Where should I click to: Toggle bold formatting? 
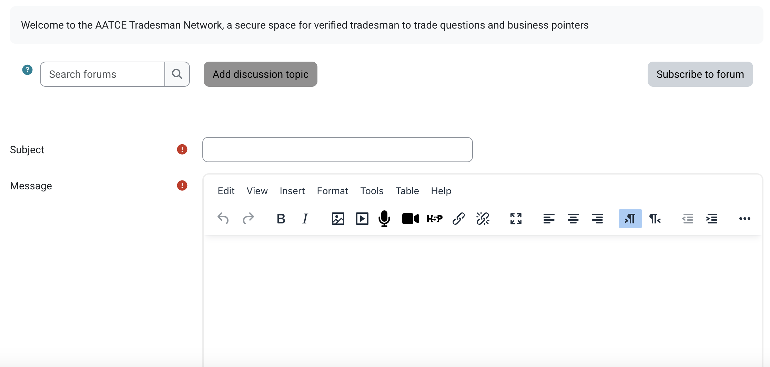(281, 219)
